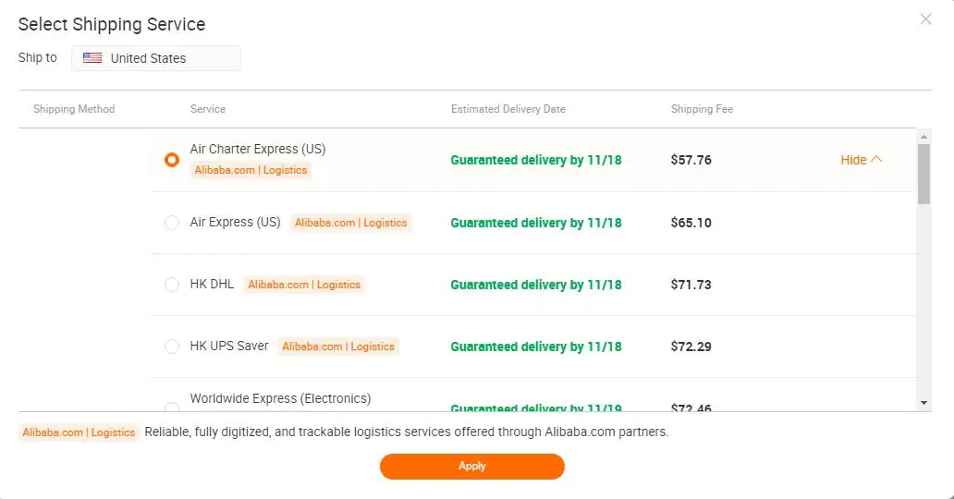Collapse details with the Hide chevron
Viewport: 954px width, 499px height.
(862, 160)
